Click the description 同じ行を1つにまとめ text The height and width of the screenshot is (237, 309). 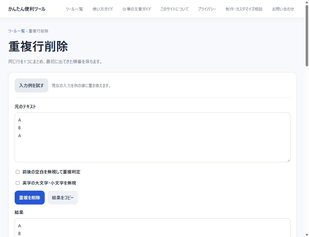pos(55,62)
